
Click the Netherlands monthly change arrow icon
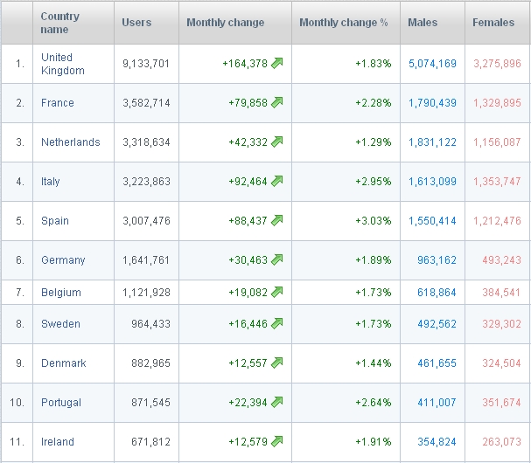click(x=277, y=142)
